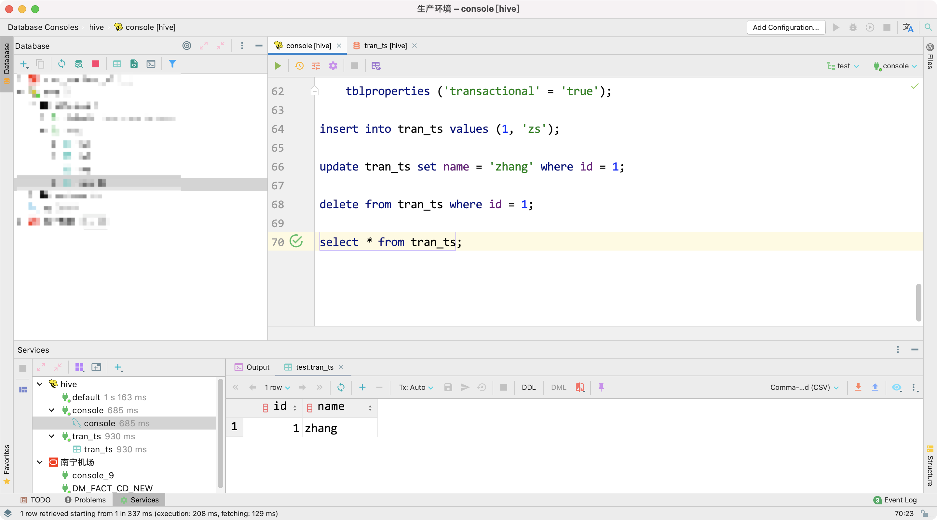This screenshot has width=937, height=520.
Task: Select the test.tran_ts result tab
Action: click(x=314, y=367)
